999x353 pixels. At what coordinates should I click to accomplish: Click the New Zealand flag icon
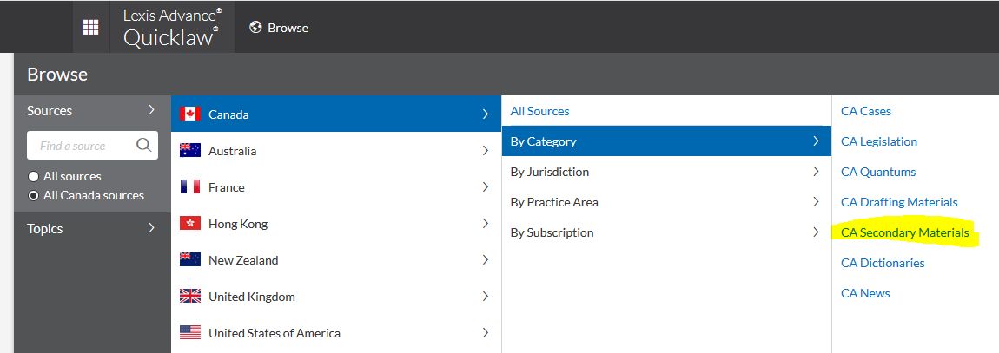(190, 259)
